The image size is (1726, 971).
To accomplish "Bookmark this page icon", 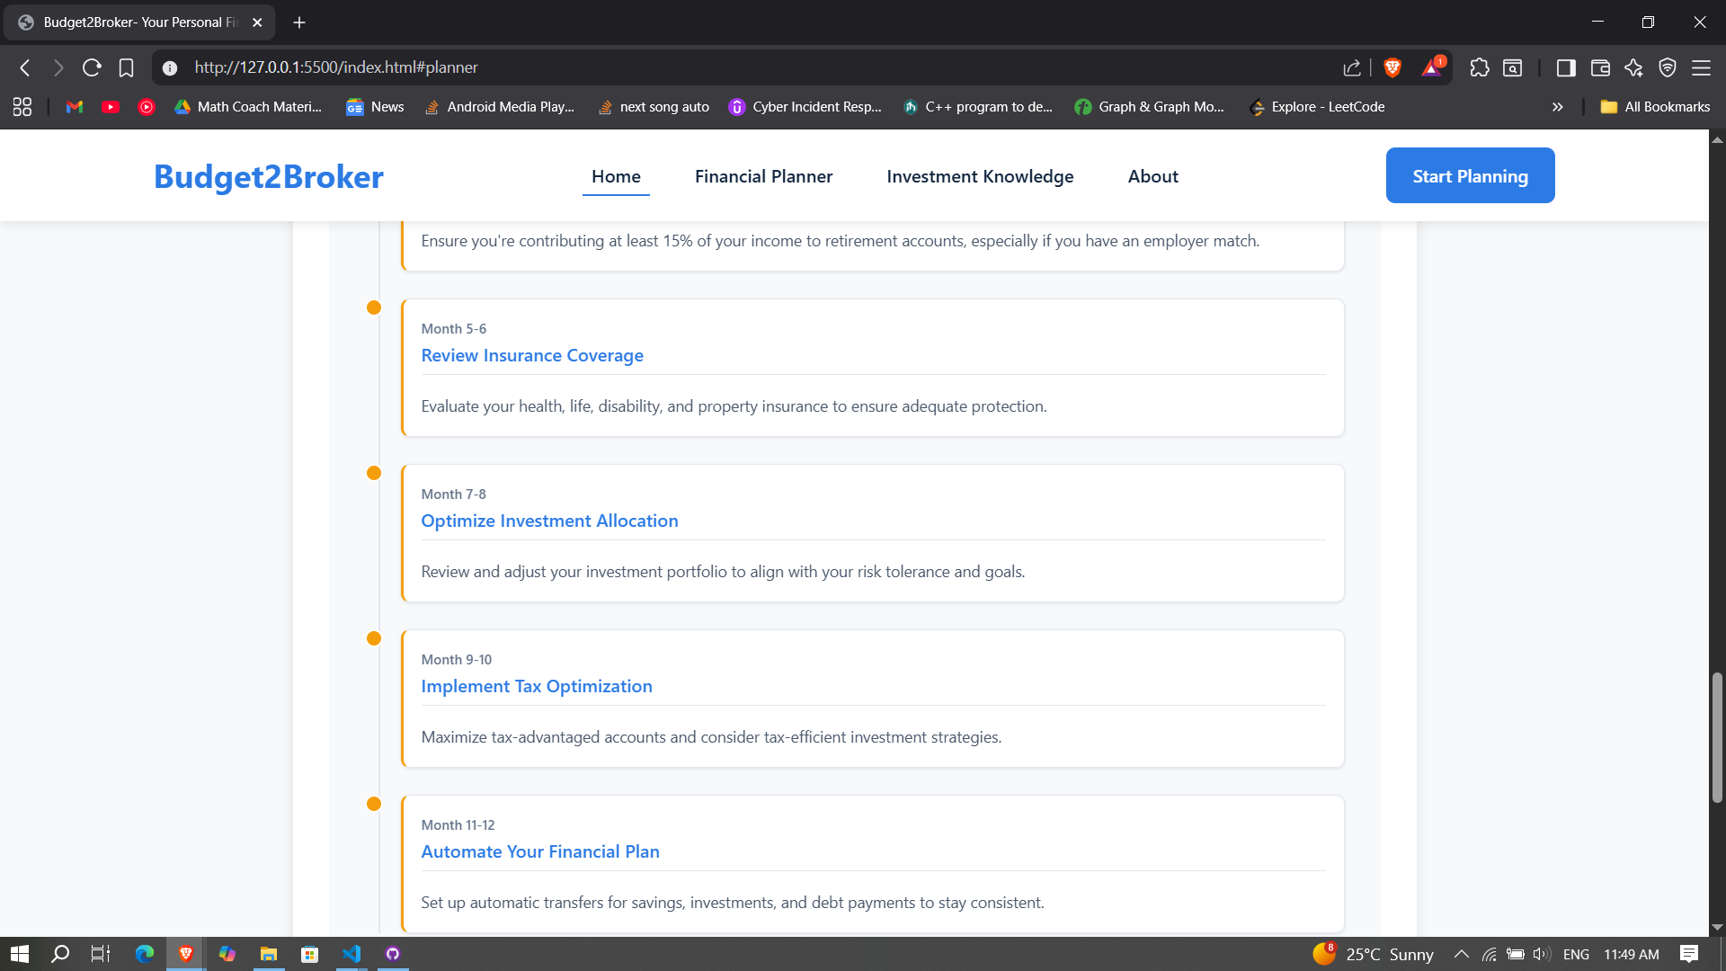I will point(126,67).
